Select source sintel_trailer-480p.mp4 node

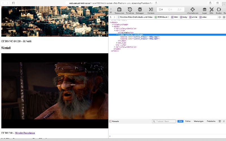[140, 39]
